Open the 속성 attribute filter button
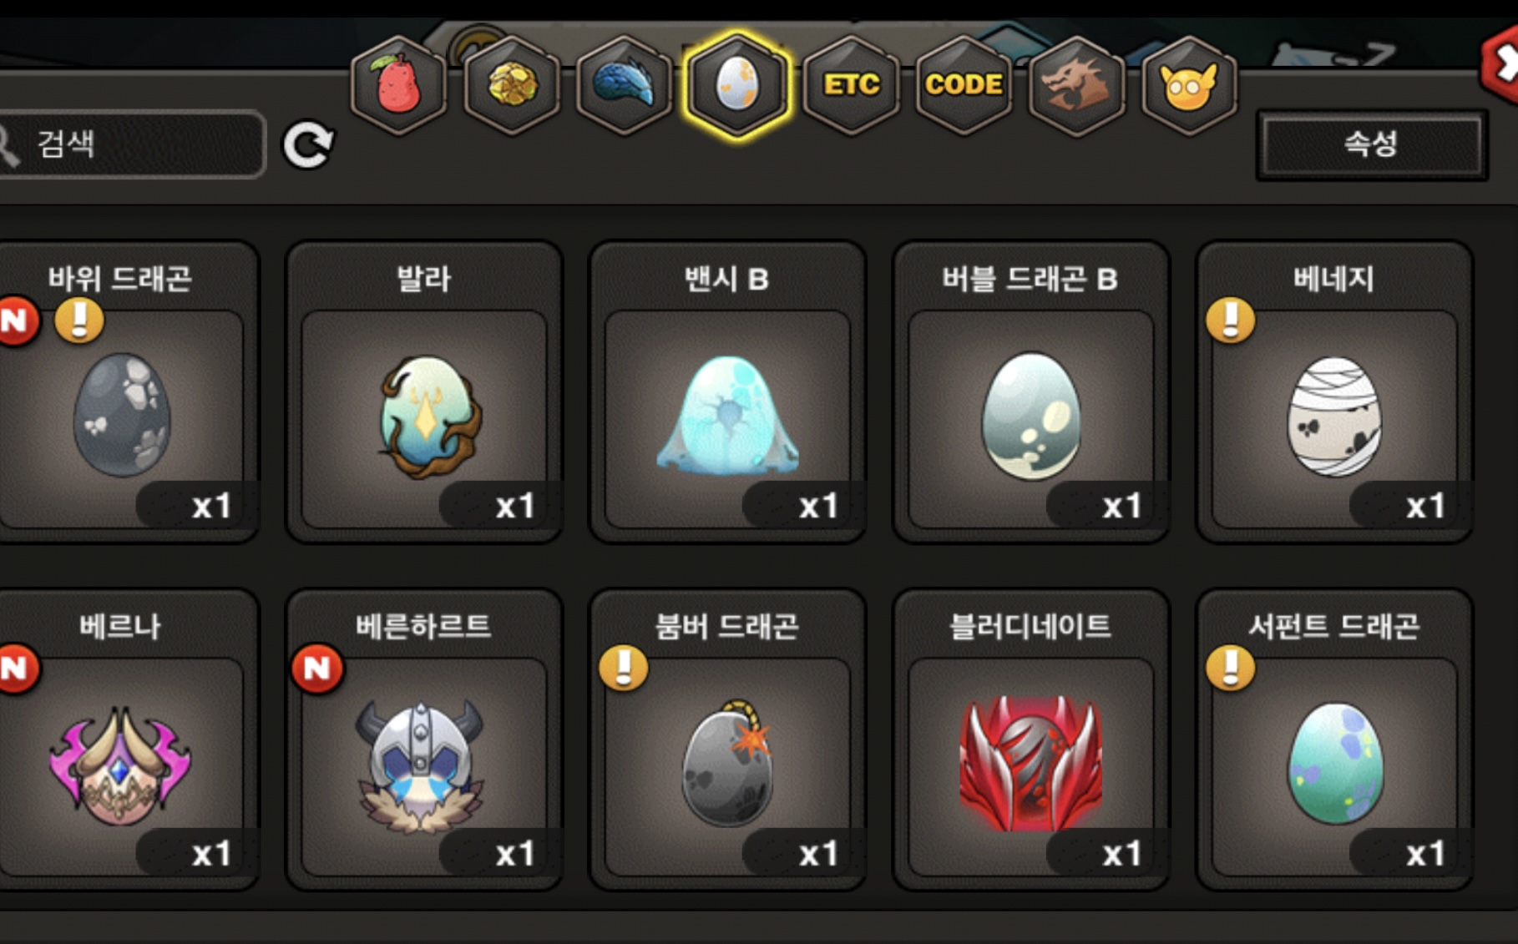 pos(1372,144)
